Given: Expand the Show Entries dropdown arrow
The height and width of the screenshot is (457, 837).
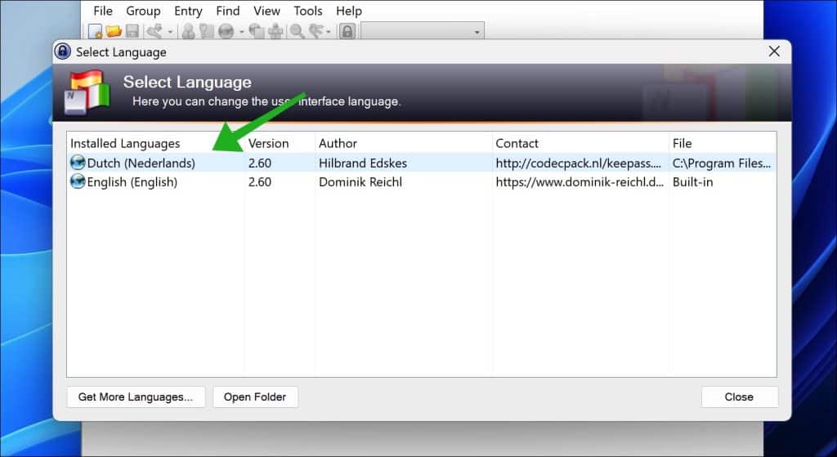Looking at the screenshot, I should (x=328, y=32).
